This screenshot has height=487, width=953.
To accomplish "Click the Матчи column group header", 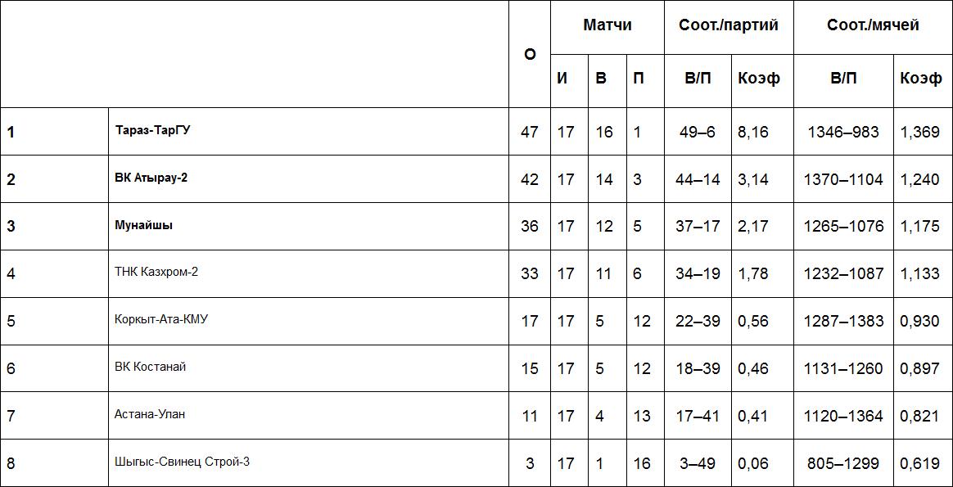I will click(x=607, y=25).
